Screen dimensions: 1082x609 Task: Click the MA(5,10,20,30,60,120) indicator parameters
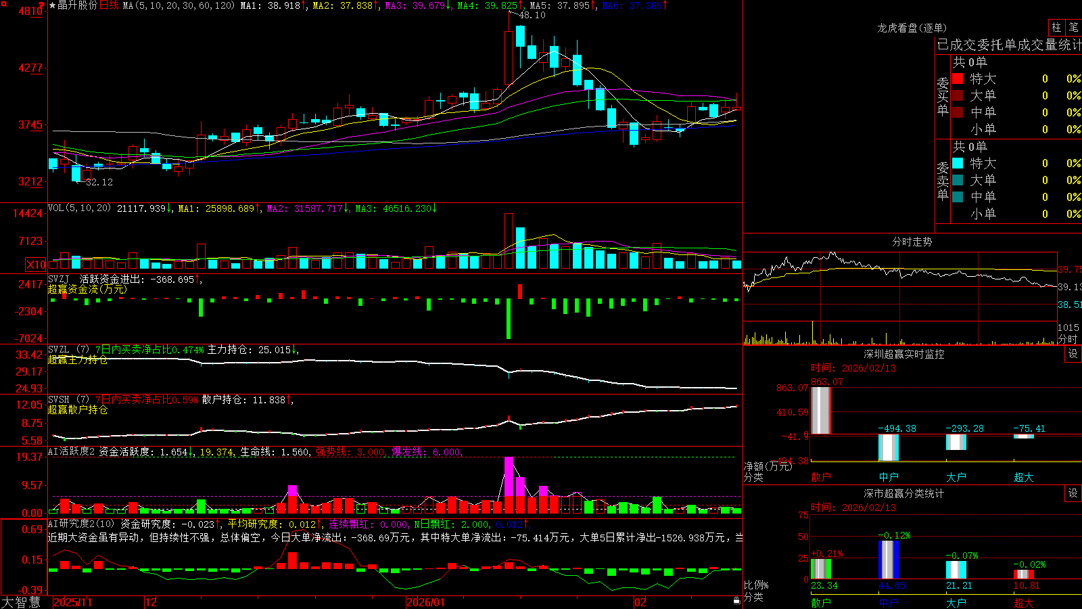pos(179,5)
